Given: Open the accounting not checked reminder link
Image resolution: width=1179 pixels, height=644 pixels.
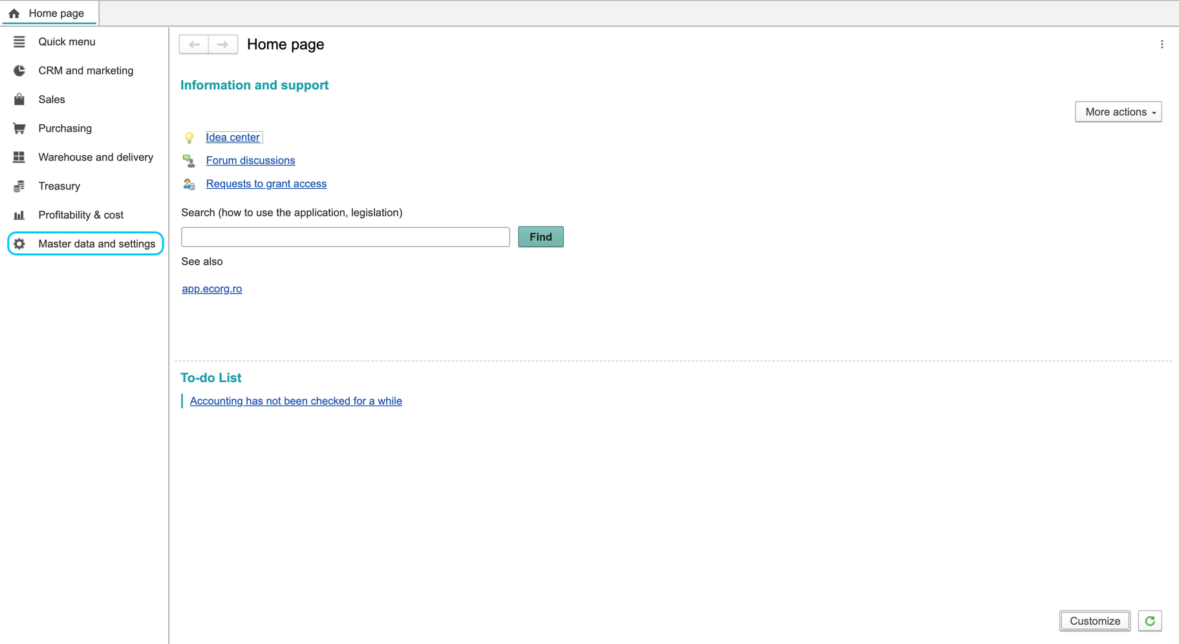Looking at the screenshot, I should click(296, 401).
